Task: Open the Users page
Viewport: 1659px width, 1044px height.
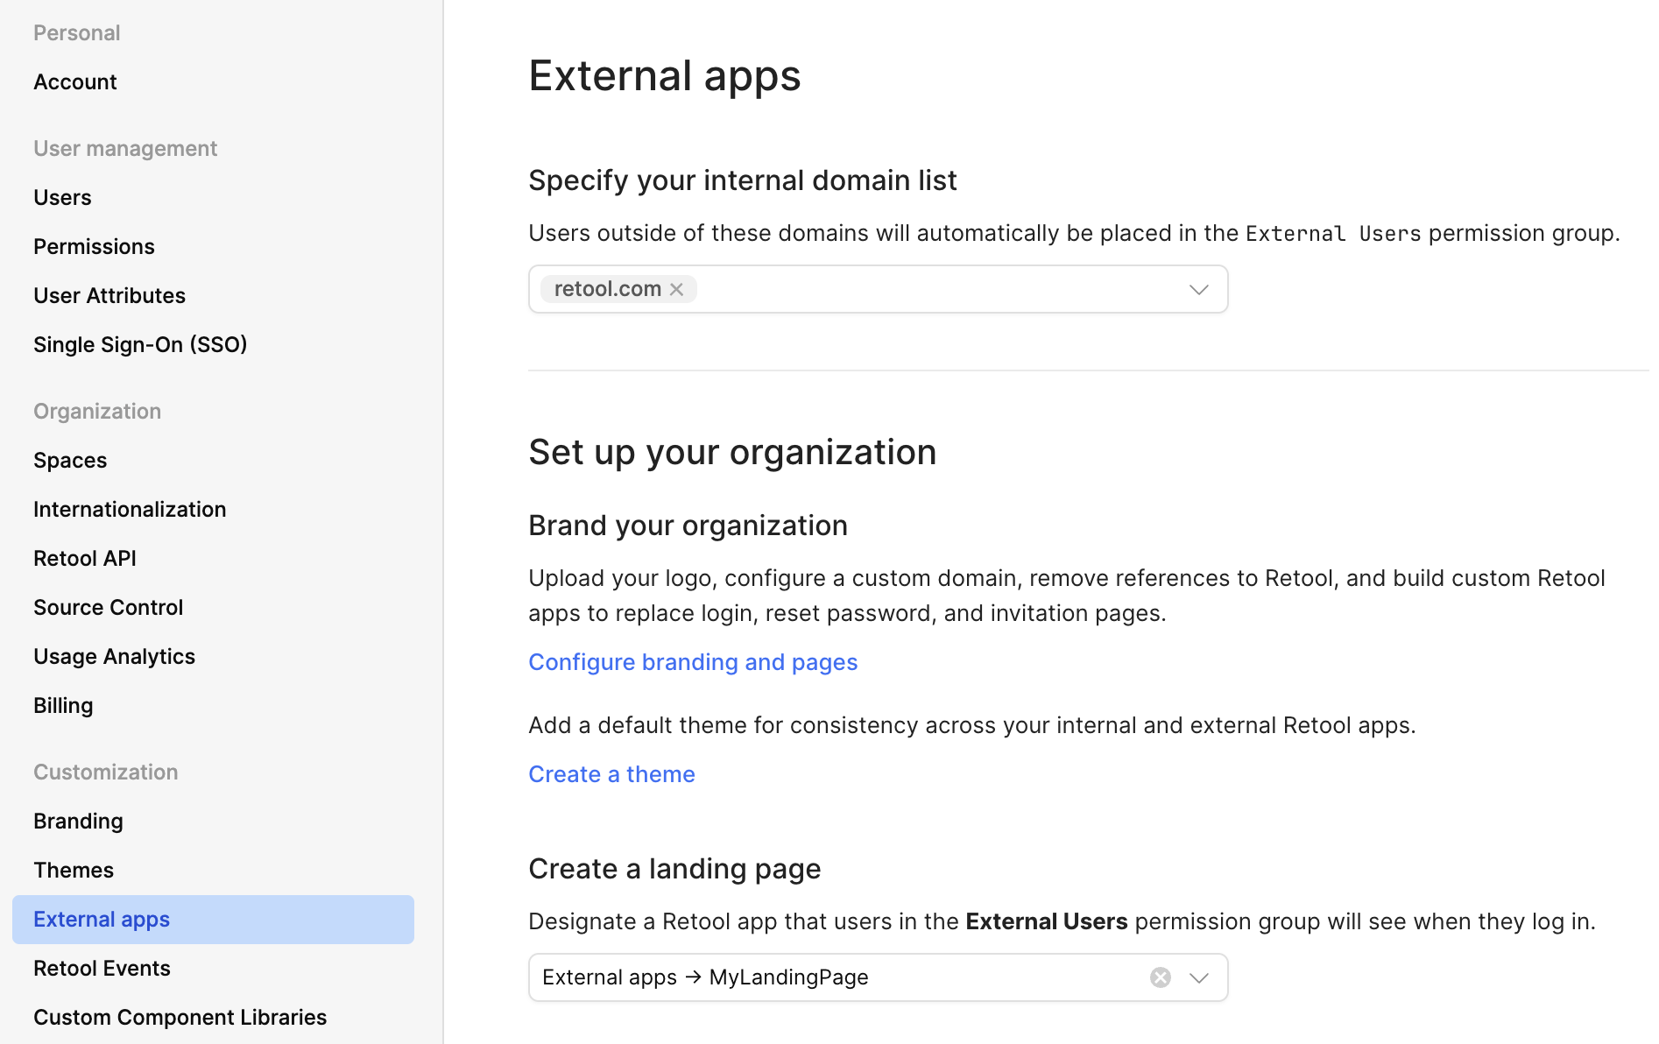Action: (x=62, y=198)
